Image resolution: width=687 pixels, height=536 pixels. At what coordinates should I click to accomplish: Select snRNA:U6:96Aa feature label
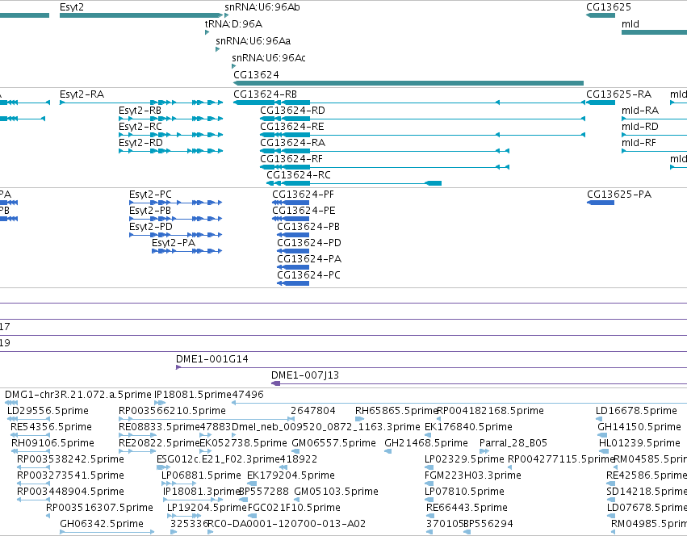coord(253,41)
